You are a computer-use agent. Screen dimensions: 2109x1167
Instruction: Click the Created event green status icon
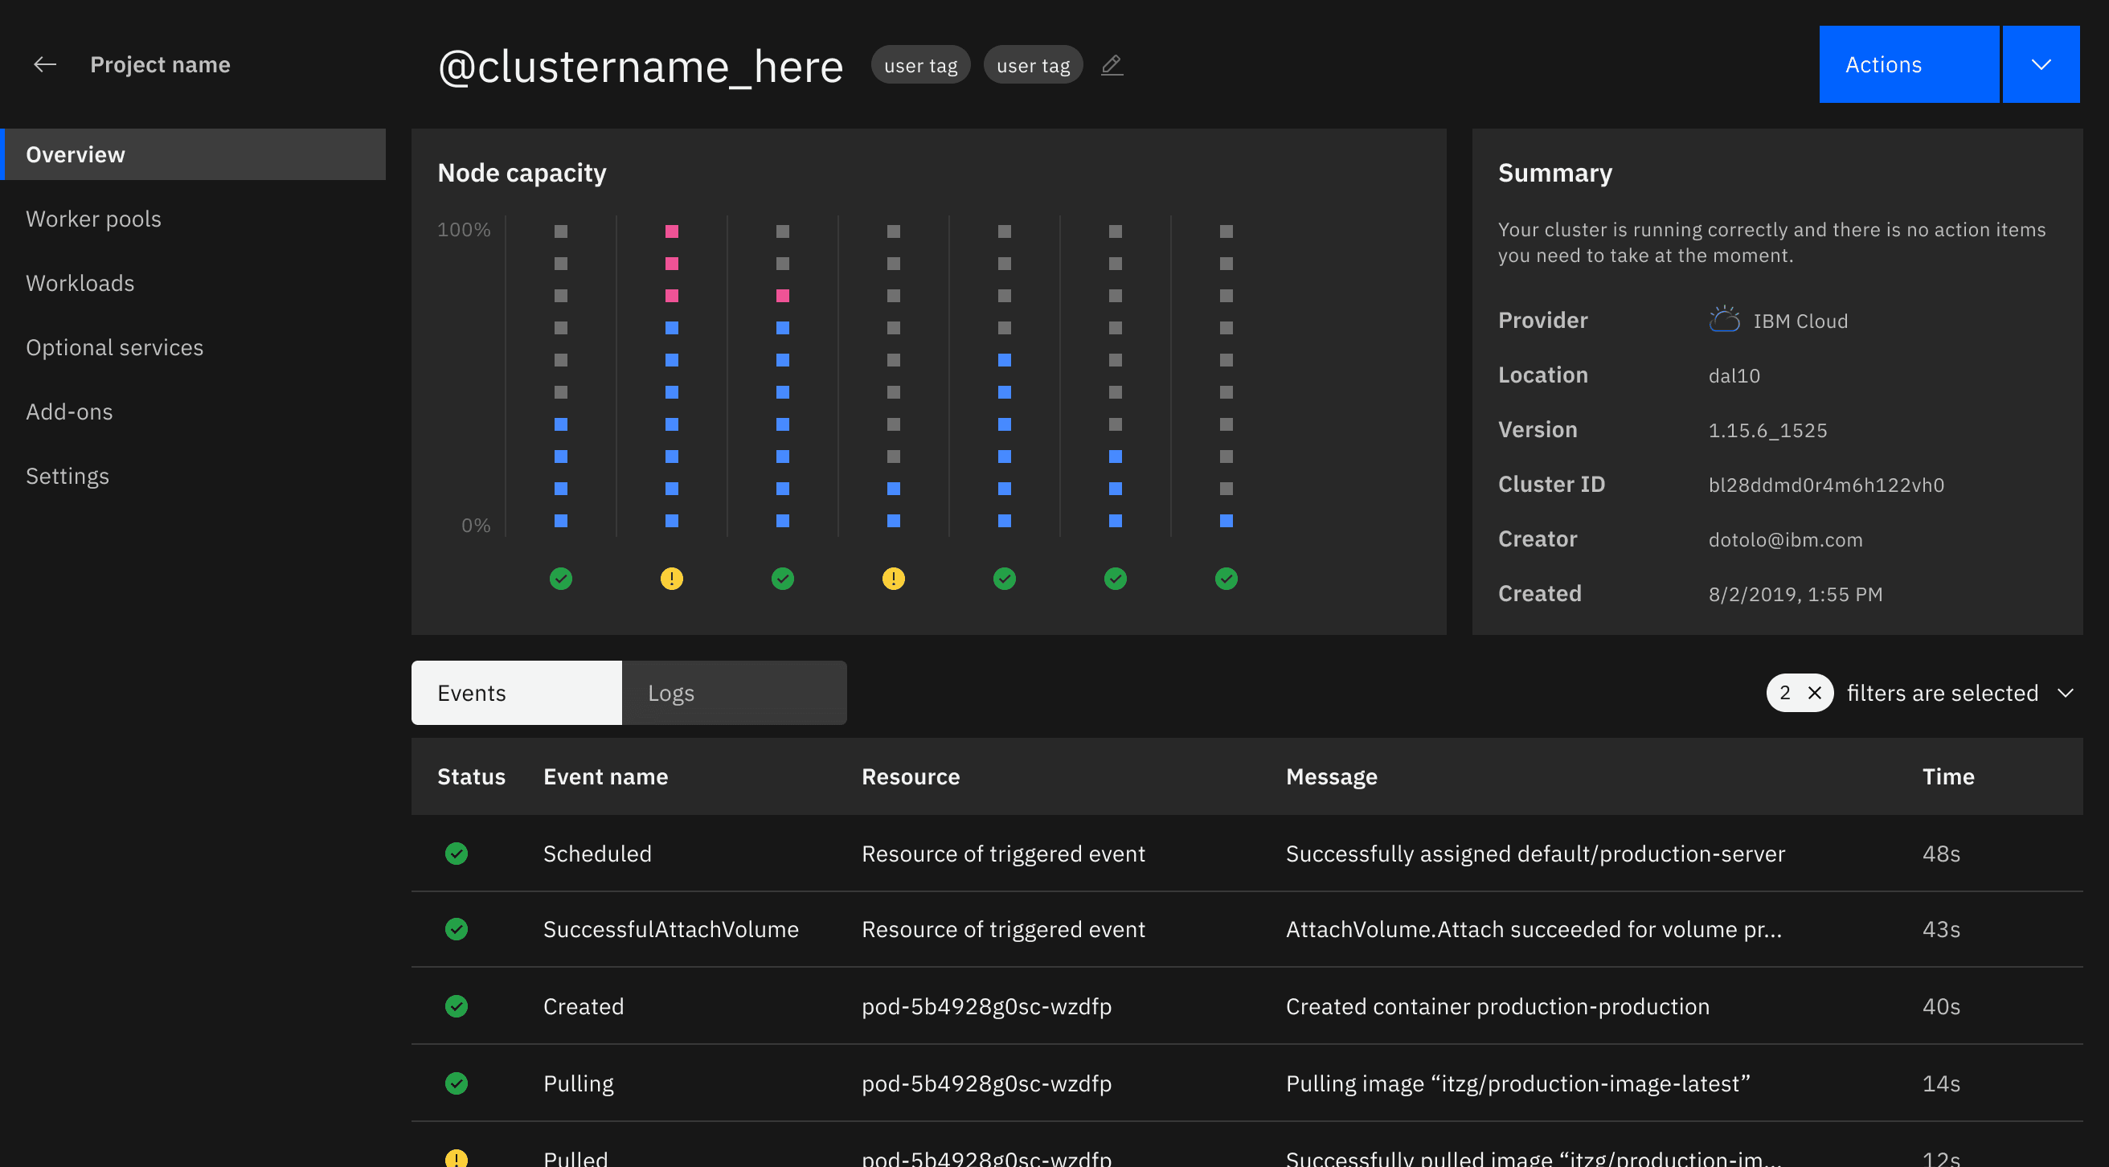pos(456,1005)
